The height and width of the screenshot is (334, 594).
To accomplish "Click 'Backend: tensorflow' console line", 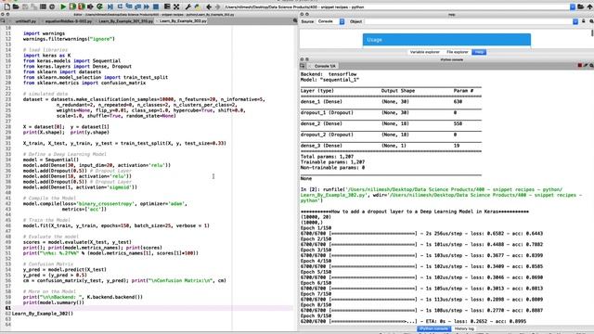I will (329, 74).
